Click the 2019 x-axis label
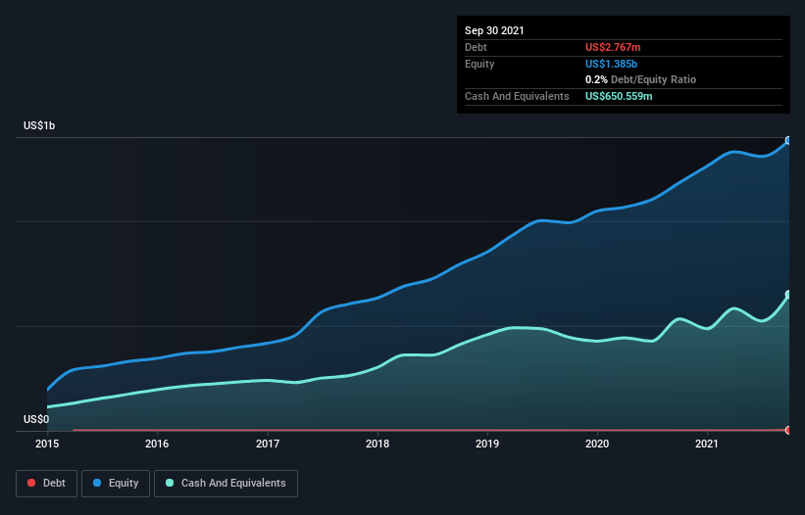The image size is (805, 515). (487, 444)
